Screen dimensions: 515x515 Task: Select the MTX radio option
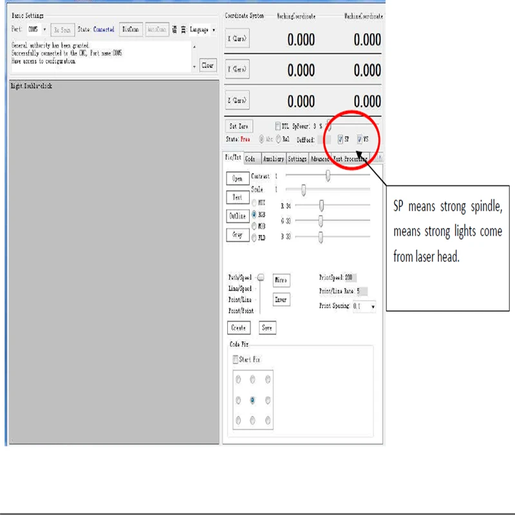pyautogui.click(x=254, y=203)
